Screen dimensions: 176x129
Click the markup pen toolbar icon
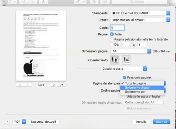point(78,2)
